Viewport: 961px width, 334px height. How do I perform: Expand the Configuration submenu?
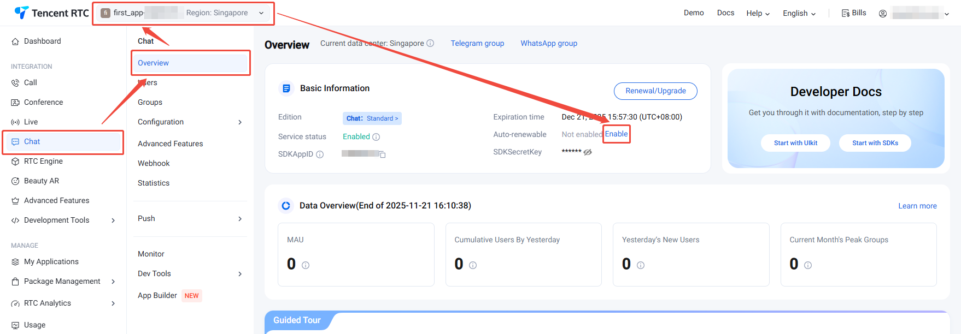(240, 122)
